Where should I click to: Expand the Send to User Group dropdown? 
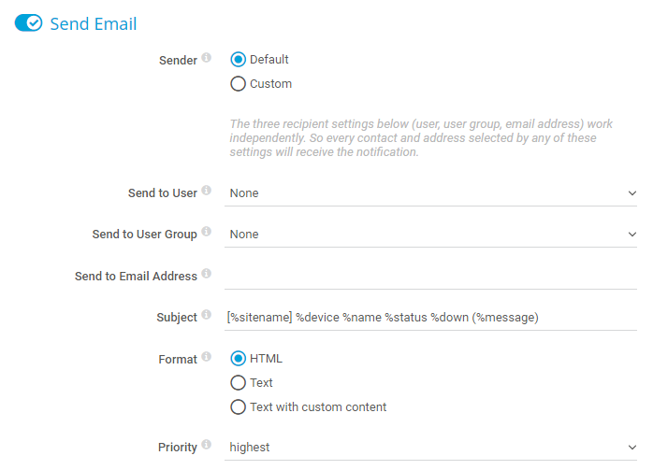(x=431, y=235)
